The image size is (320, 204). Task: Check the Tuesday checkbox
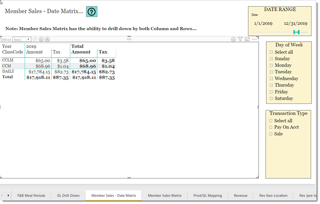pos(271,72)
